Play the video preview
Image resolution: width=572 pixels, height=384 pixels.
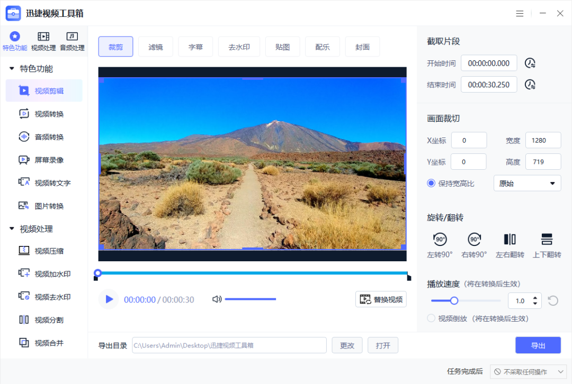pos(109,299)
